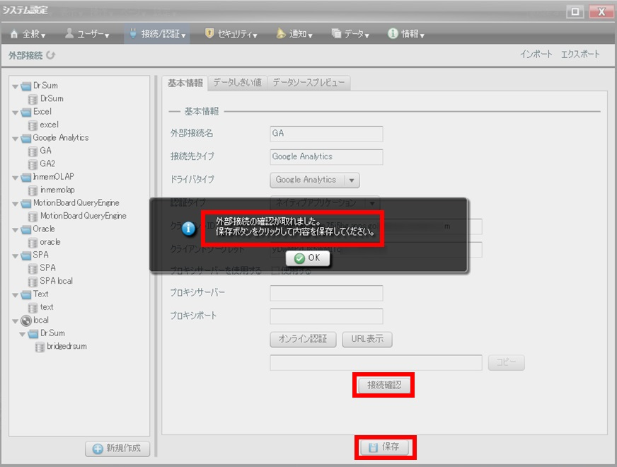Open the ユーザー menu
The width and height of the screenshot is (617, 467).
pyautogui.click(x=87, y=34)
